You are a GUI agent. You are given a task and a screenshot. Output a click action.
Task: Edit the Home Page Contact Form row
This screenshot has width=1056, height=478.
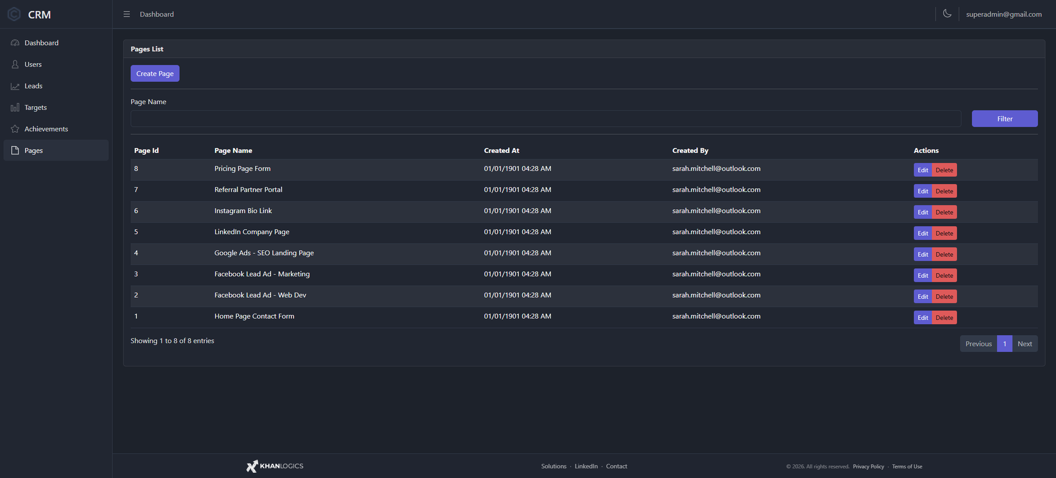[923, 318]
